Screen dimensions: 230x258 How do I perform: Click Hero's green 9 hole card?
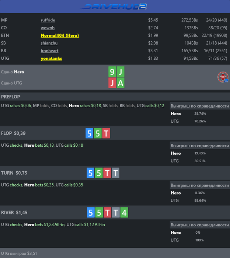[112, 72]
